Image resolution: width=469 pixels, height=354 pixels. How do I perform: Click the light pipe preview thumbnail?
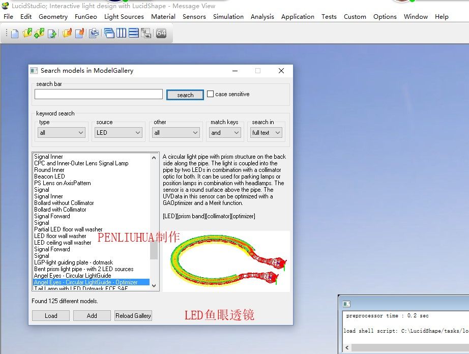coord(226,261)
